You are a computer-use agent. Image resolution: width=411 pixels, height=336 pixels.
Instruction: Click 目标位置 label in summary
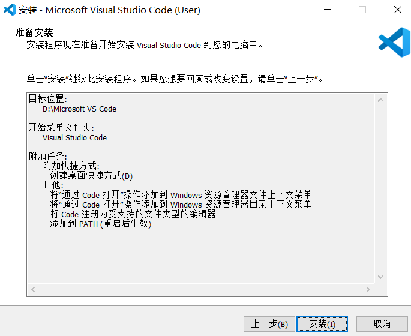[48, 99]
